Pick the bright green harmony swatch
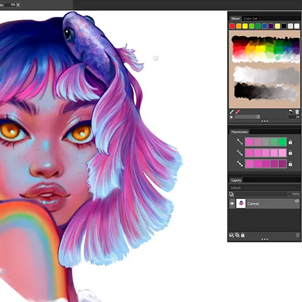The image size is (302, 302). coord(283,142)
